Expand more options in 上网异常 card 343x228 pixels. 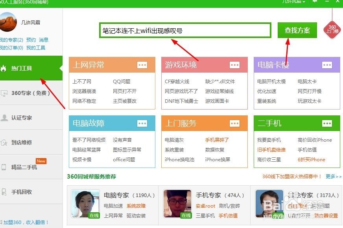point(142,65)
